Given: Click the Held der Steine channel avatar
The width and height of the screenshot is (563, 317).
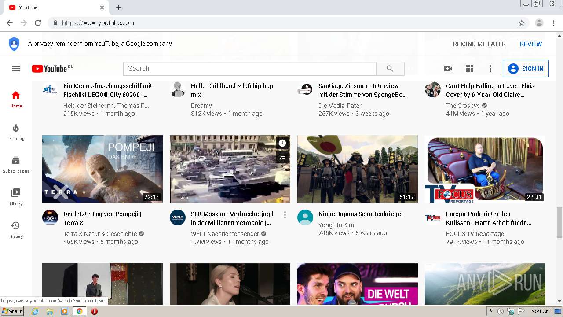Looking at the screenshot, I should [x=50, y=89].
